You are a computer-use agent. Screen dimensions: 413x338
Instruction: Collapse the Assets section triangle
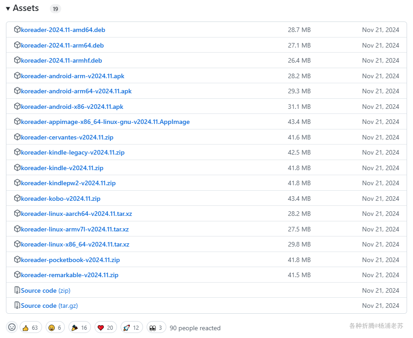click(8, 9)
